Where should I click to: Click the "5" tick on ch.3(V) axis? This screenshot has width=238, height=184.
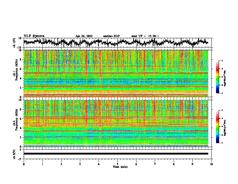coord(21,150)
